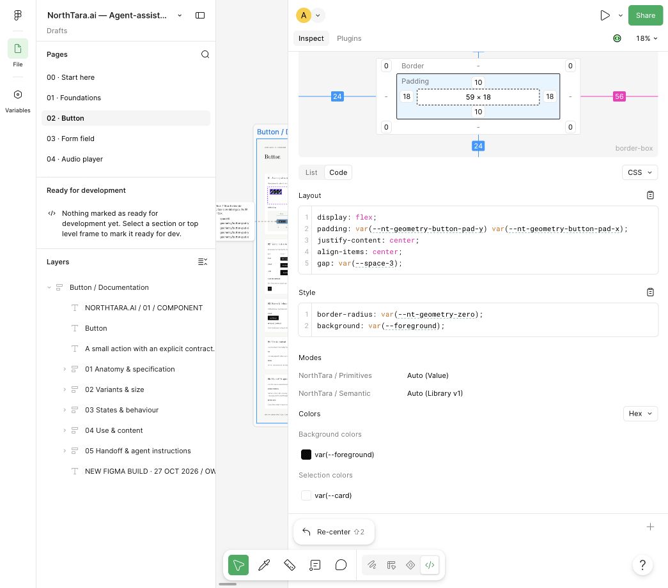Image resolution: width=668 pixels, height=588 pixels.
Task: Open the 03 · Form field page
Action: click(x=126, y=139)
